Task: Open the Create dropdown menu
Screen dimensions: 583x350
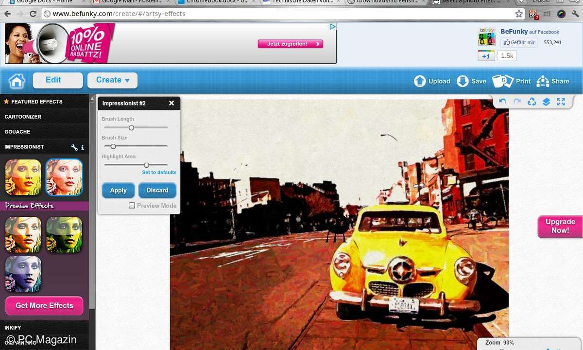Action: pos(112,80)
